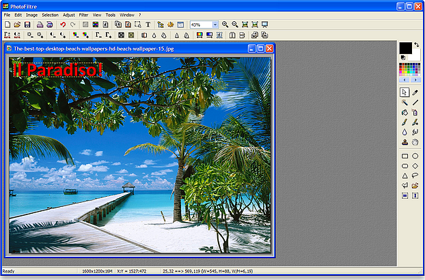Image resolution: width=425 pixels, height=280 pixels.
Task: Click the greyed Redo arrow
Action: click(x=72, y=25)
